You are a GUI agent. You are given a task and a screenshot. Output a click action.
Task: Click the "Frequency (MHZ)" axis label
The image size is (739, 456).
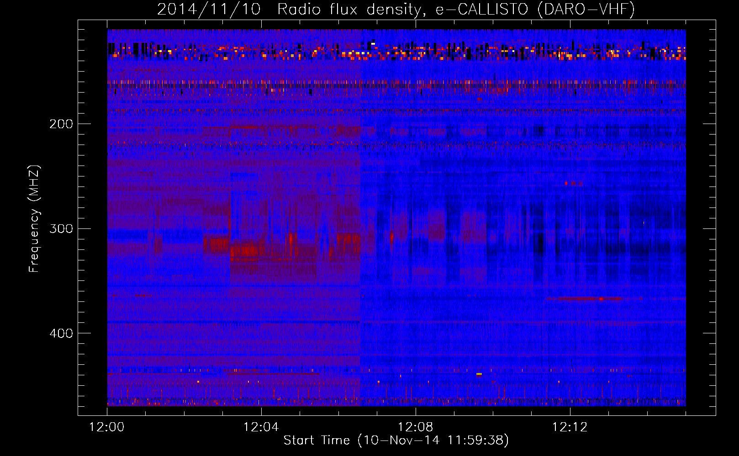tap(34, 218)
